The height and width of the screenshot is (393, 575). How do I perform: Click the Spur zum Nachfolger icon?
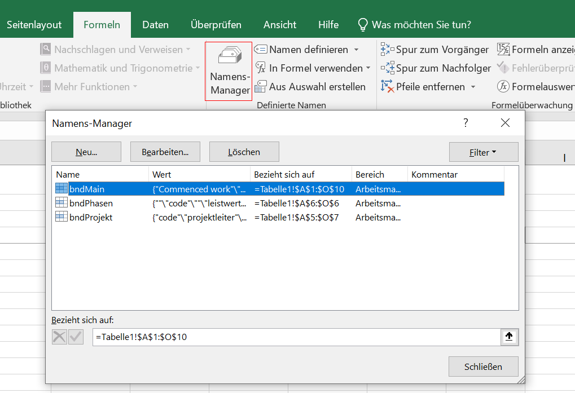387,68
